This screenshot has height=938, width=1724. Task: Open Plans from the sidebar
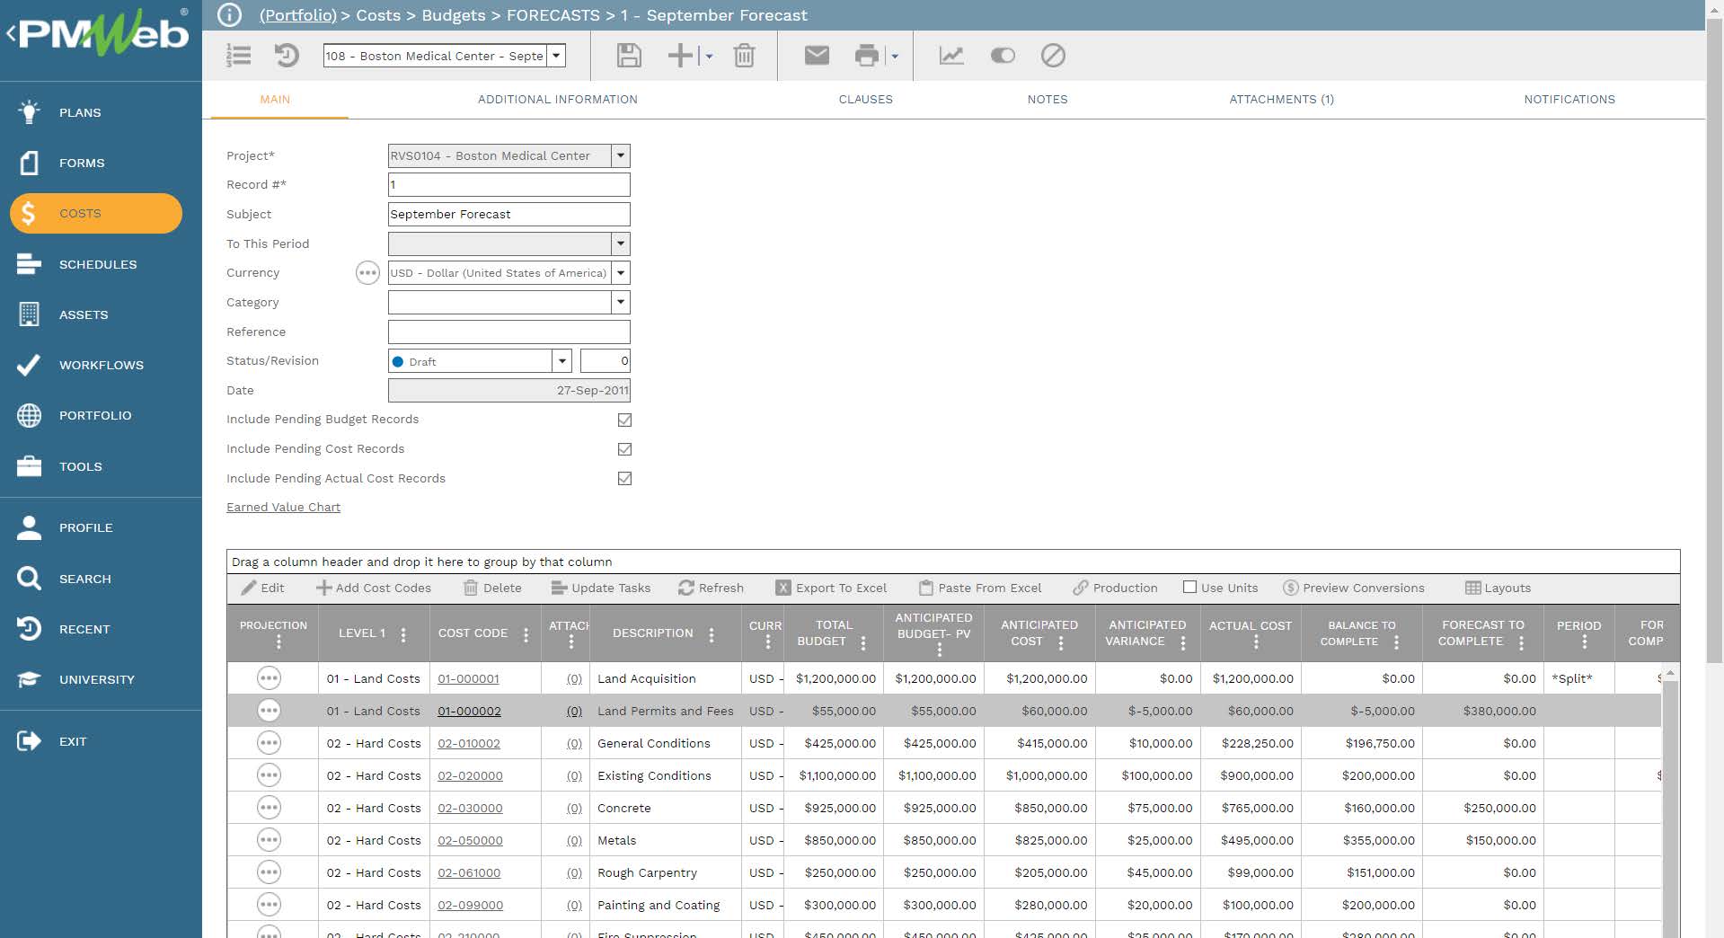[x=80, y=112]
